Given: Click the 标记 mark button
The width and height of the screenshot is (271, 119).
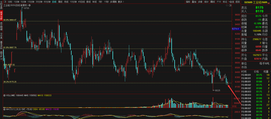Looking at the screenshot, I should pyautogui.click(x=225, y=2).
